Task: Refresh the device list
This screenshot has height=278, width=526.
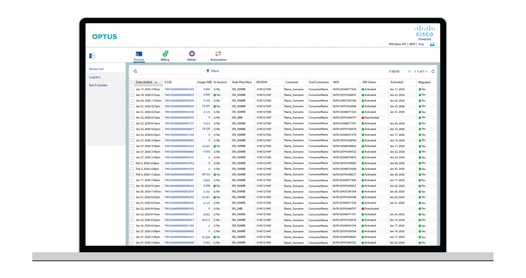Action: pyautogui.click(x=433, y=71)
